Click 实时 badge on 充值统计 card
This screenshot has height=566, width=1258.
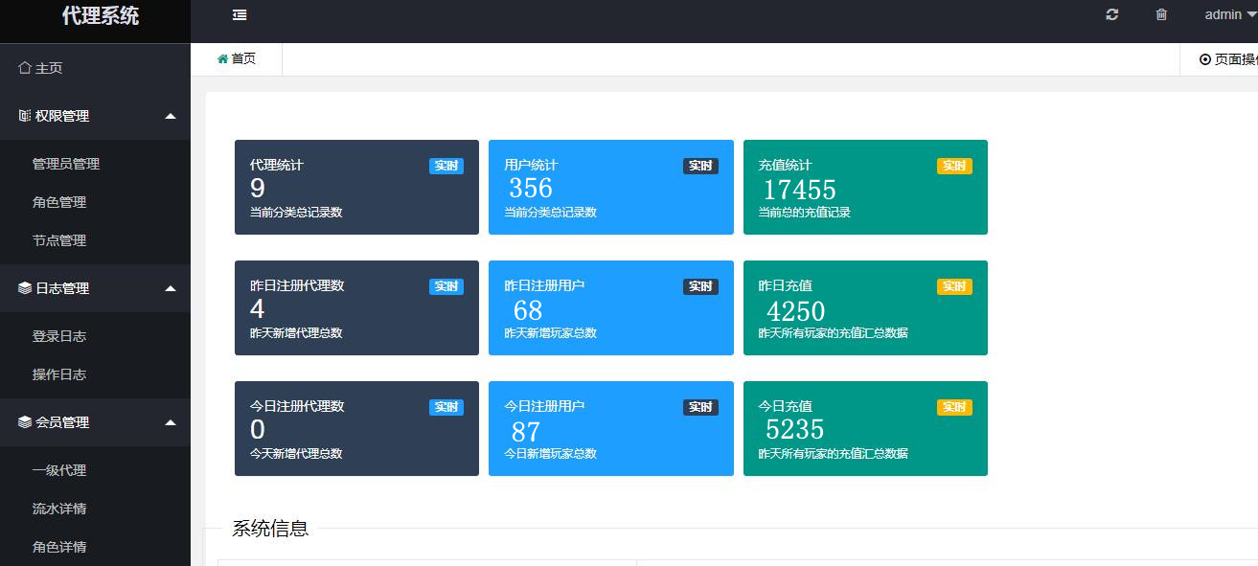954,166
